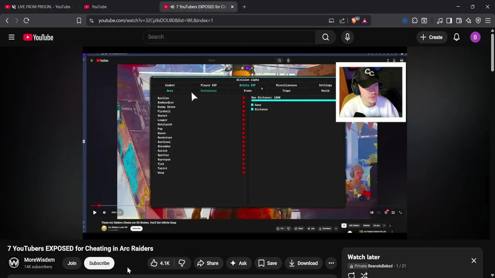The height and width of the screenshot is (278, 495).
Task: Toggle loop playlist in Watch later panel
Action: pyautogui.click(x=351, y=275)
